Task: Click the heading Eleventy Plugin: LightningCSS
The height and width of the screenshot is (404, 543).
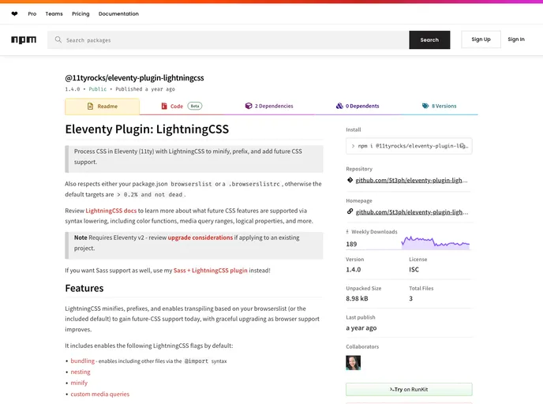Action: [147, 129]
